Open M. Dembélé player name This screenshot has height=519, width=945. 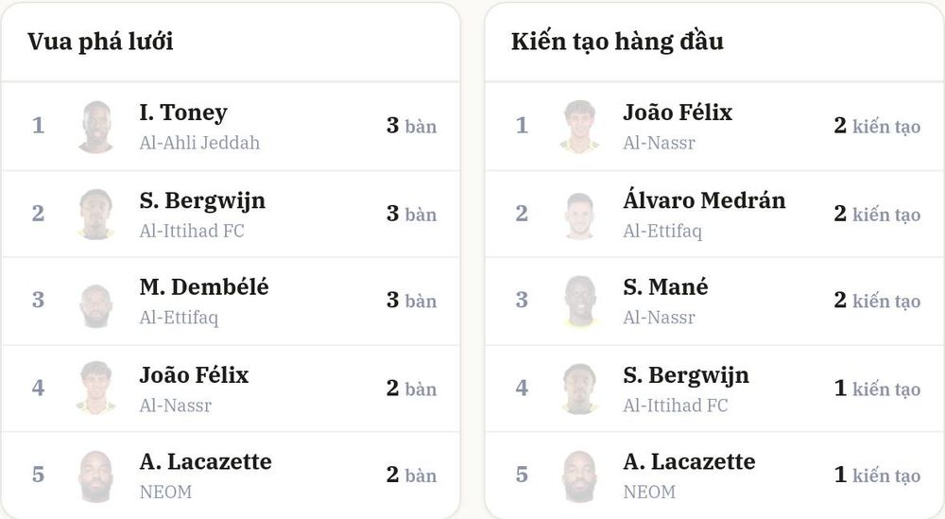(x=204, y=287)
